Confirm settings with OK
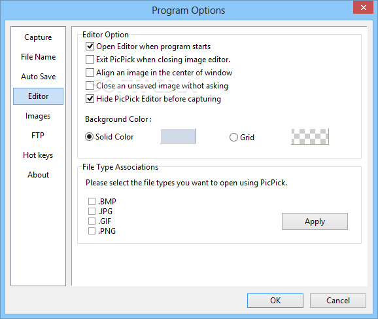This screenshot has height=319, width=378. [x=275, y=301]
